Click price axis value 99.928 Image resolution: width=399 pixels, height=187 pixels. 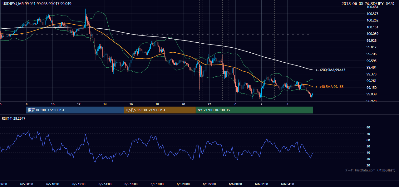click(372, 41)
